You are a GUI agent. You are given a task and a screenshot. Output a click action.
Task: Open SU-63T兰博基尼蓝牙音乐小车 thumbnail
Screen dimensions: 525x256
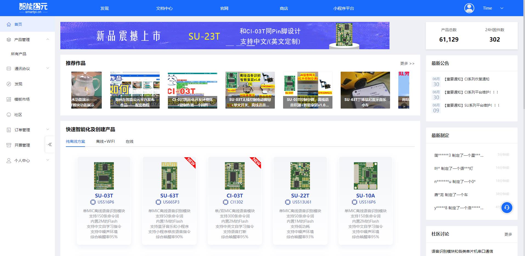[365, 90]
